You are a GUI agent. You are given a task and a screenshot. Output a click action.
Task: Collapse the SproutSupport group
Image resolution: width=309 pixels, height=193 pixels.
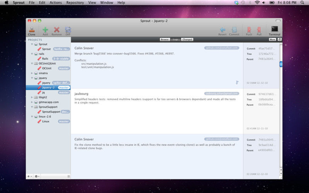tap(32, 107)
